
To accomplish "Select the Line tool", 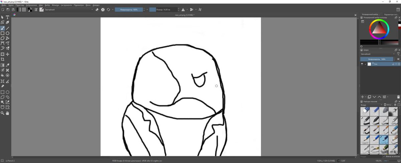I will pyautogui.click(x=7, y=28).
